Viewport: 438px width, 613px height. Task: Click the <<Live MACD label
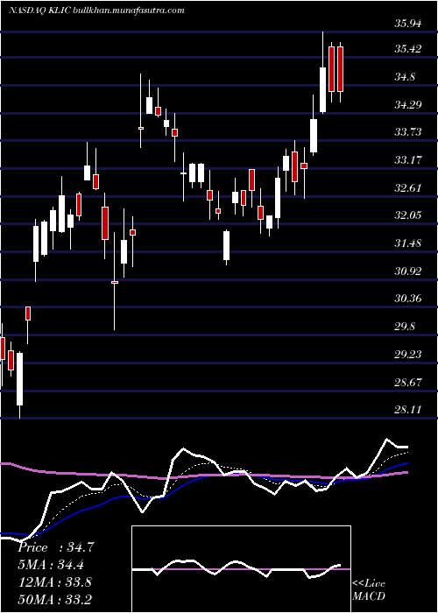[369, 590]
